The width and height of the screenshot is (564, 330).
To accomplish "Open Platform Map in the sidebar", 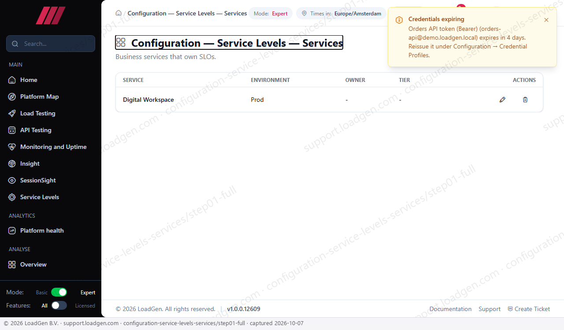I will (x=39, y=96).
